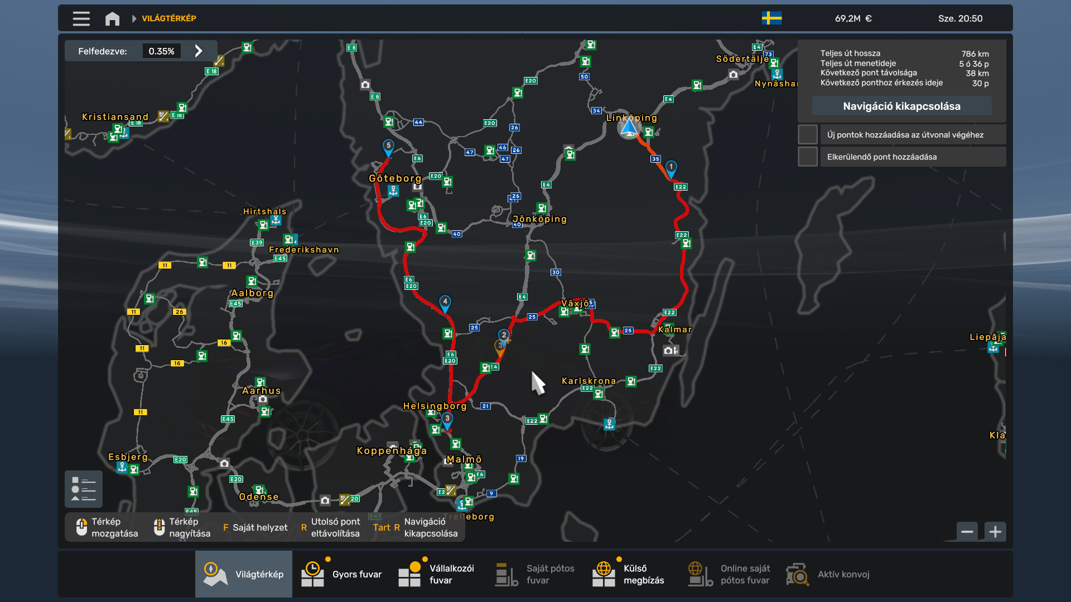Viewport: 1071px width, 602px height.
Task: Click the Kristiansand city label
Action: [x=115, y=116]
